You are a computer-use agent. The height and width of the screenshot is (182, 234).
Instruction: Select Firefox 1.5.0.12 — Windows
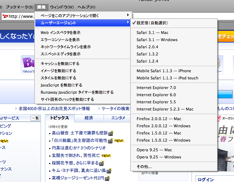pyautogui.click(x=174, y=140)
